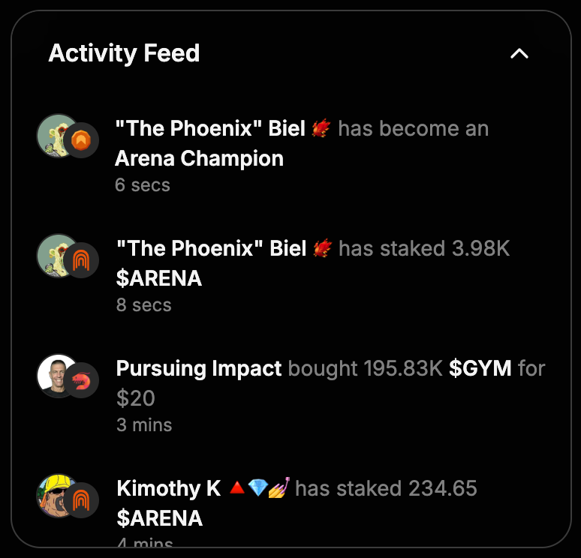This screenshot has height=558, width=581.
Task: Open "The Phoenix" Biel name in staked entry
Action: [x=211, y=249]
